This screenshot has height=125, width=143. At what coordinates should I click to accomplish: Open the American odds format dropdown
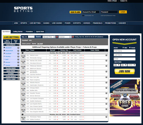65,37
